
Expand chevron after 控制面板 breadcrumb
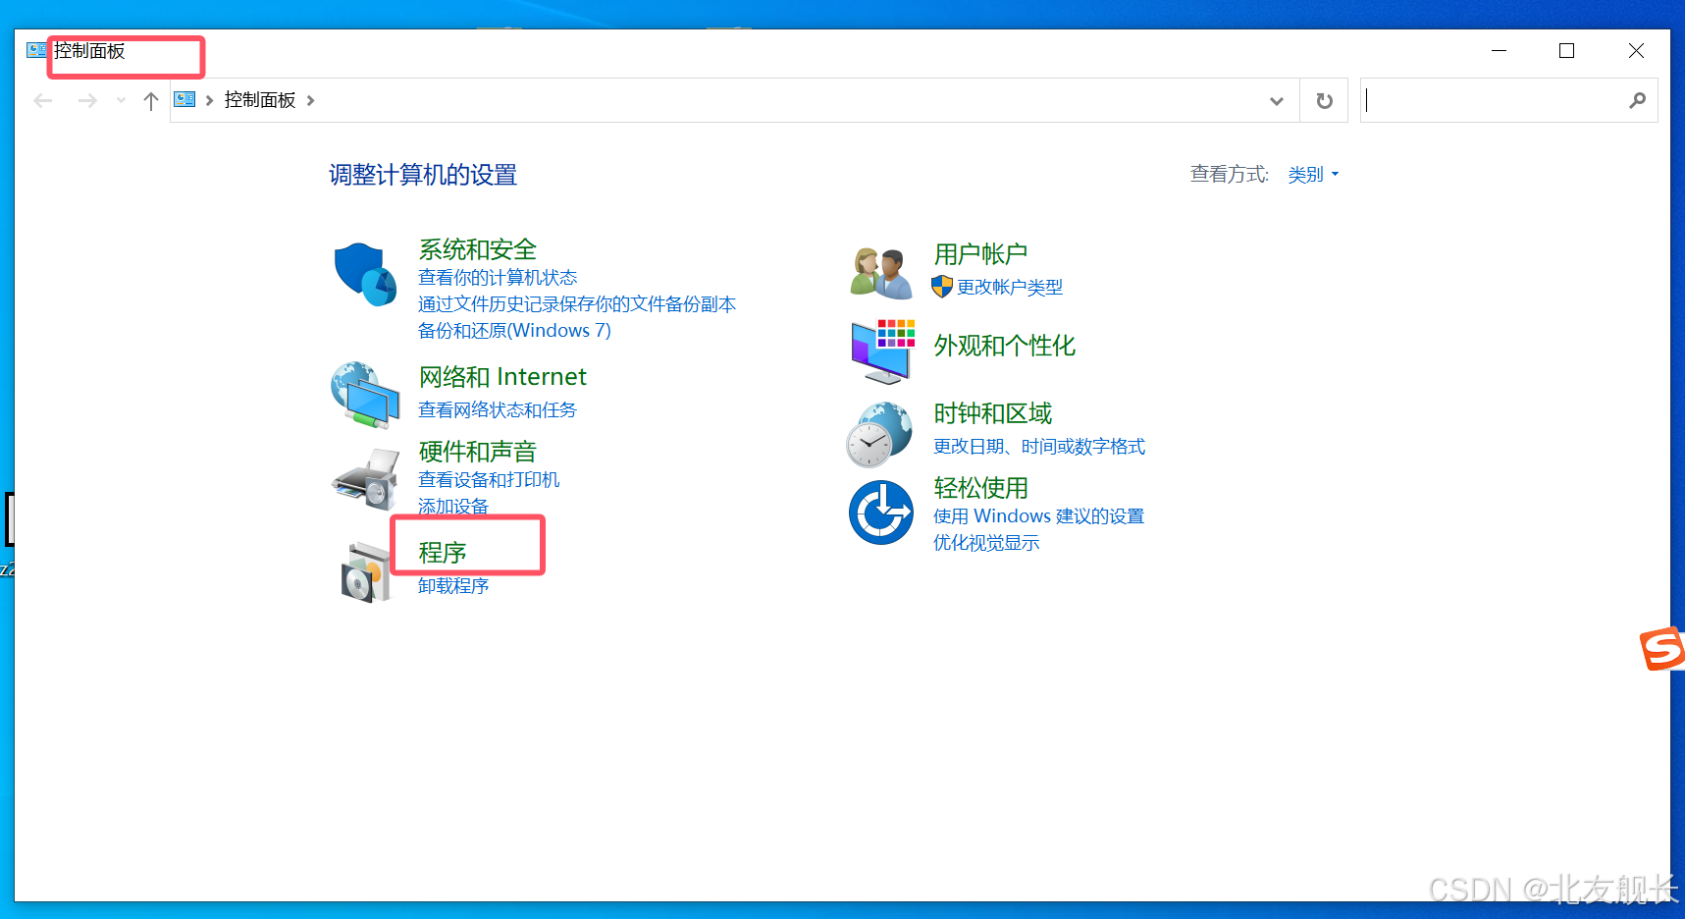point(310,100)
